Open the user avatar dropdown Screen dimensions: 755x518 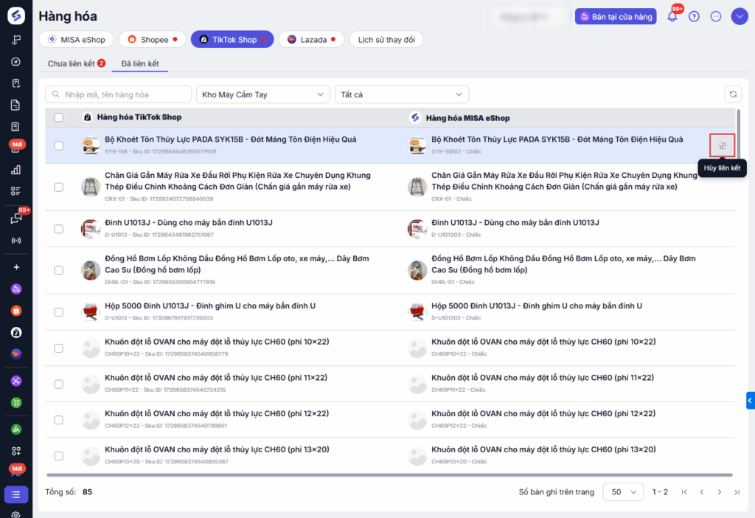click(x=739, y=16)
